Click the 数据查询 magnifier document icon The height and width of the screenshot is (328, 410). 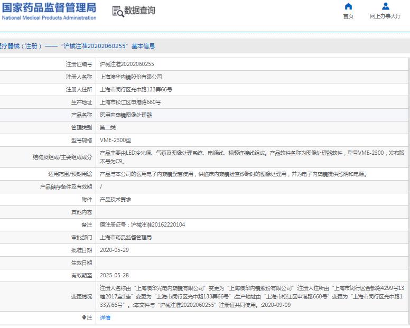tap(117, 11)
